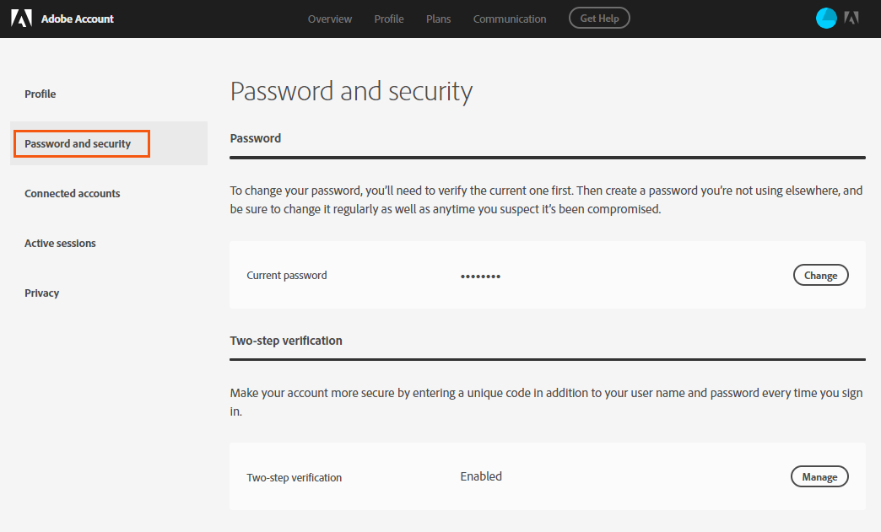Image resolution: width=881 pixels, height=532 pixels.
Task: Click the masked current password dots
Action: [x=480, y=275]
